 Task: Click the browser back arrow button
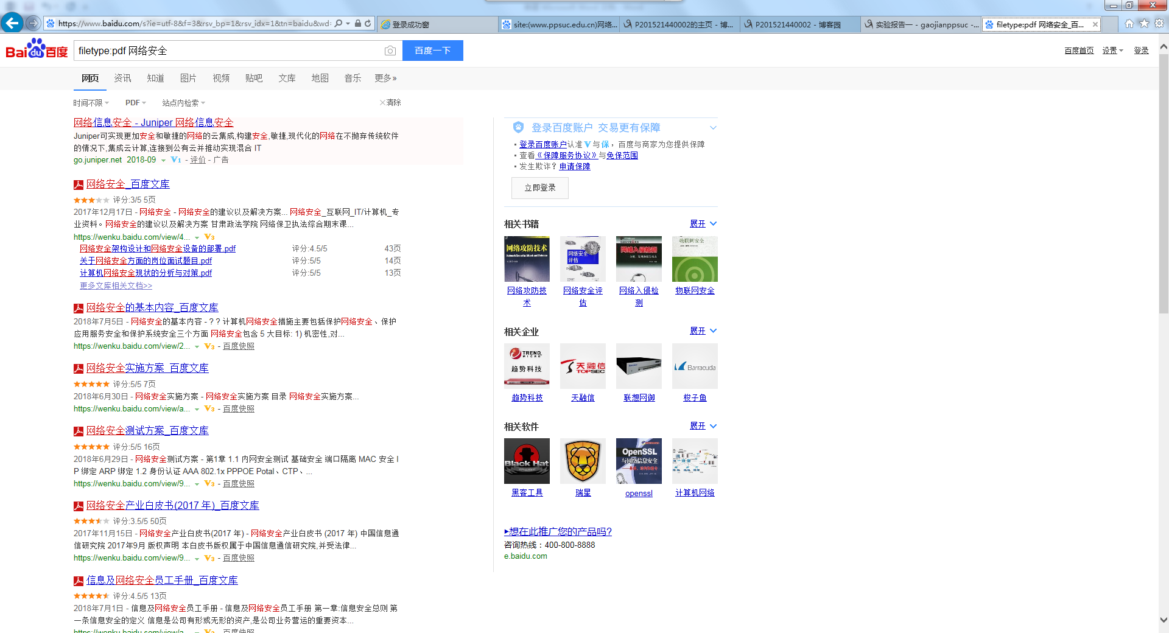[x=12, y=23]
